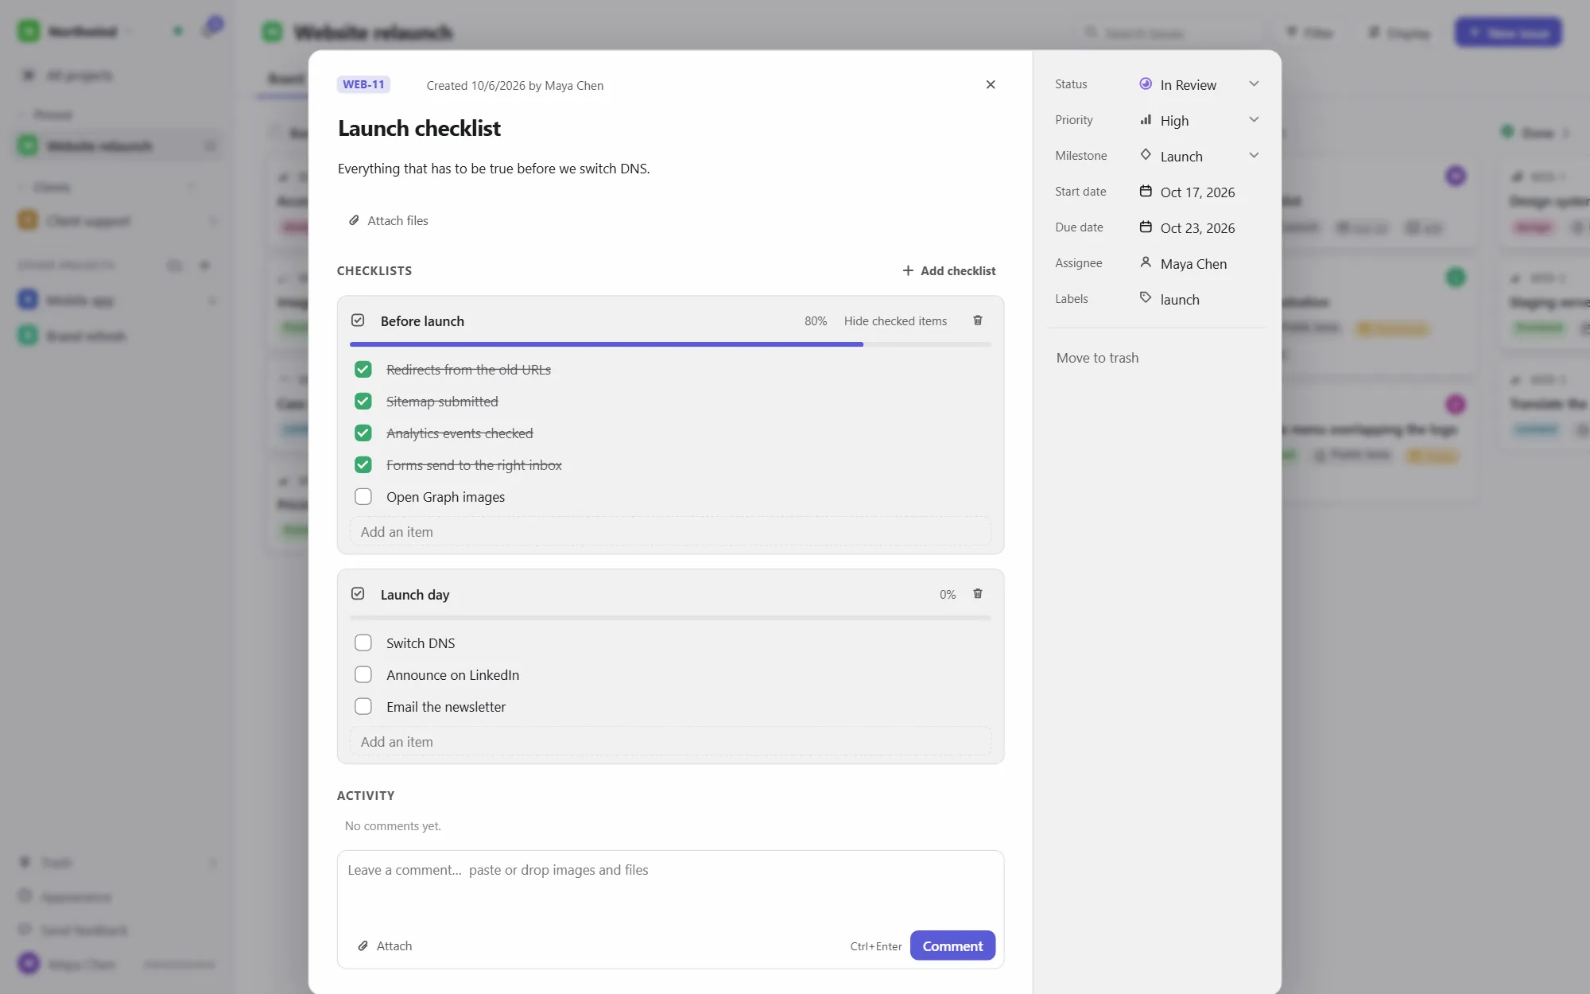Uncheck Analytics events checked item
The width and height of the screenshot is (1590, 994).
(x=363, y=433)
